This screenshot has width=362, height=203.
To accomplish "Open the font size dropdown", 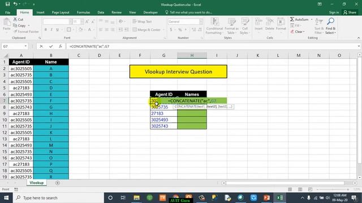I will (x=82, y=21).
